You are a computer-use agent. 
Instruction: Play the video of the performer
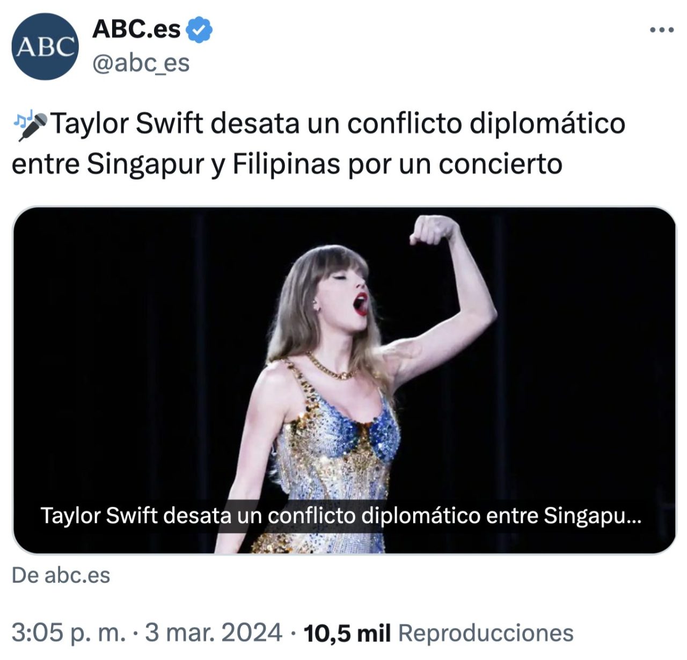click(344, 380)
